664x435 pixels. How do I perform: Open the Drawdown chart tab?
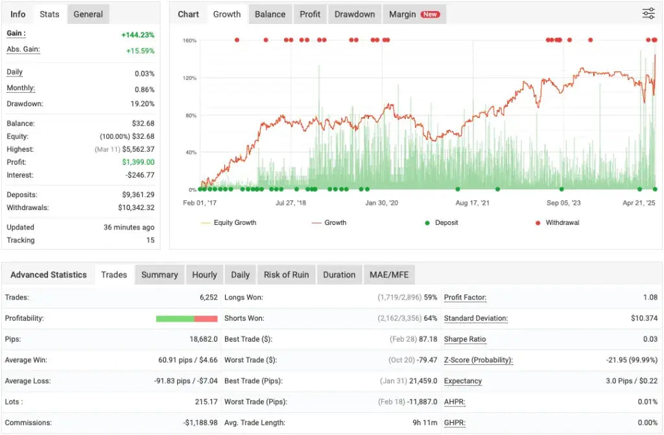tap(354, 14)
